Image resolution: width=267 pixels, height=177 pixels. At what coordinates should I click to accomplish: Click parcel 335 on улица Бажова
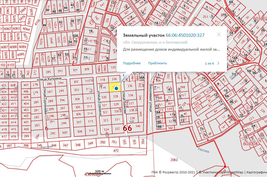130,86
